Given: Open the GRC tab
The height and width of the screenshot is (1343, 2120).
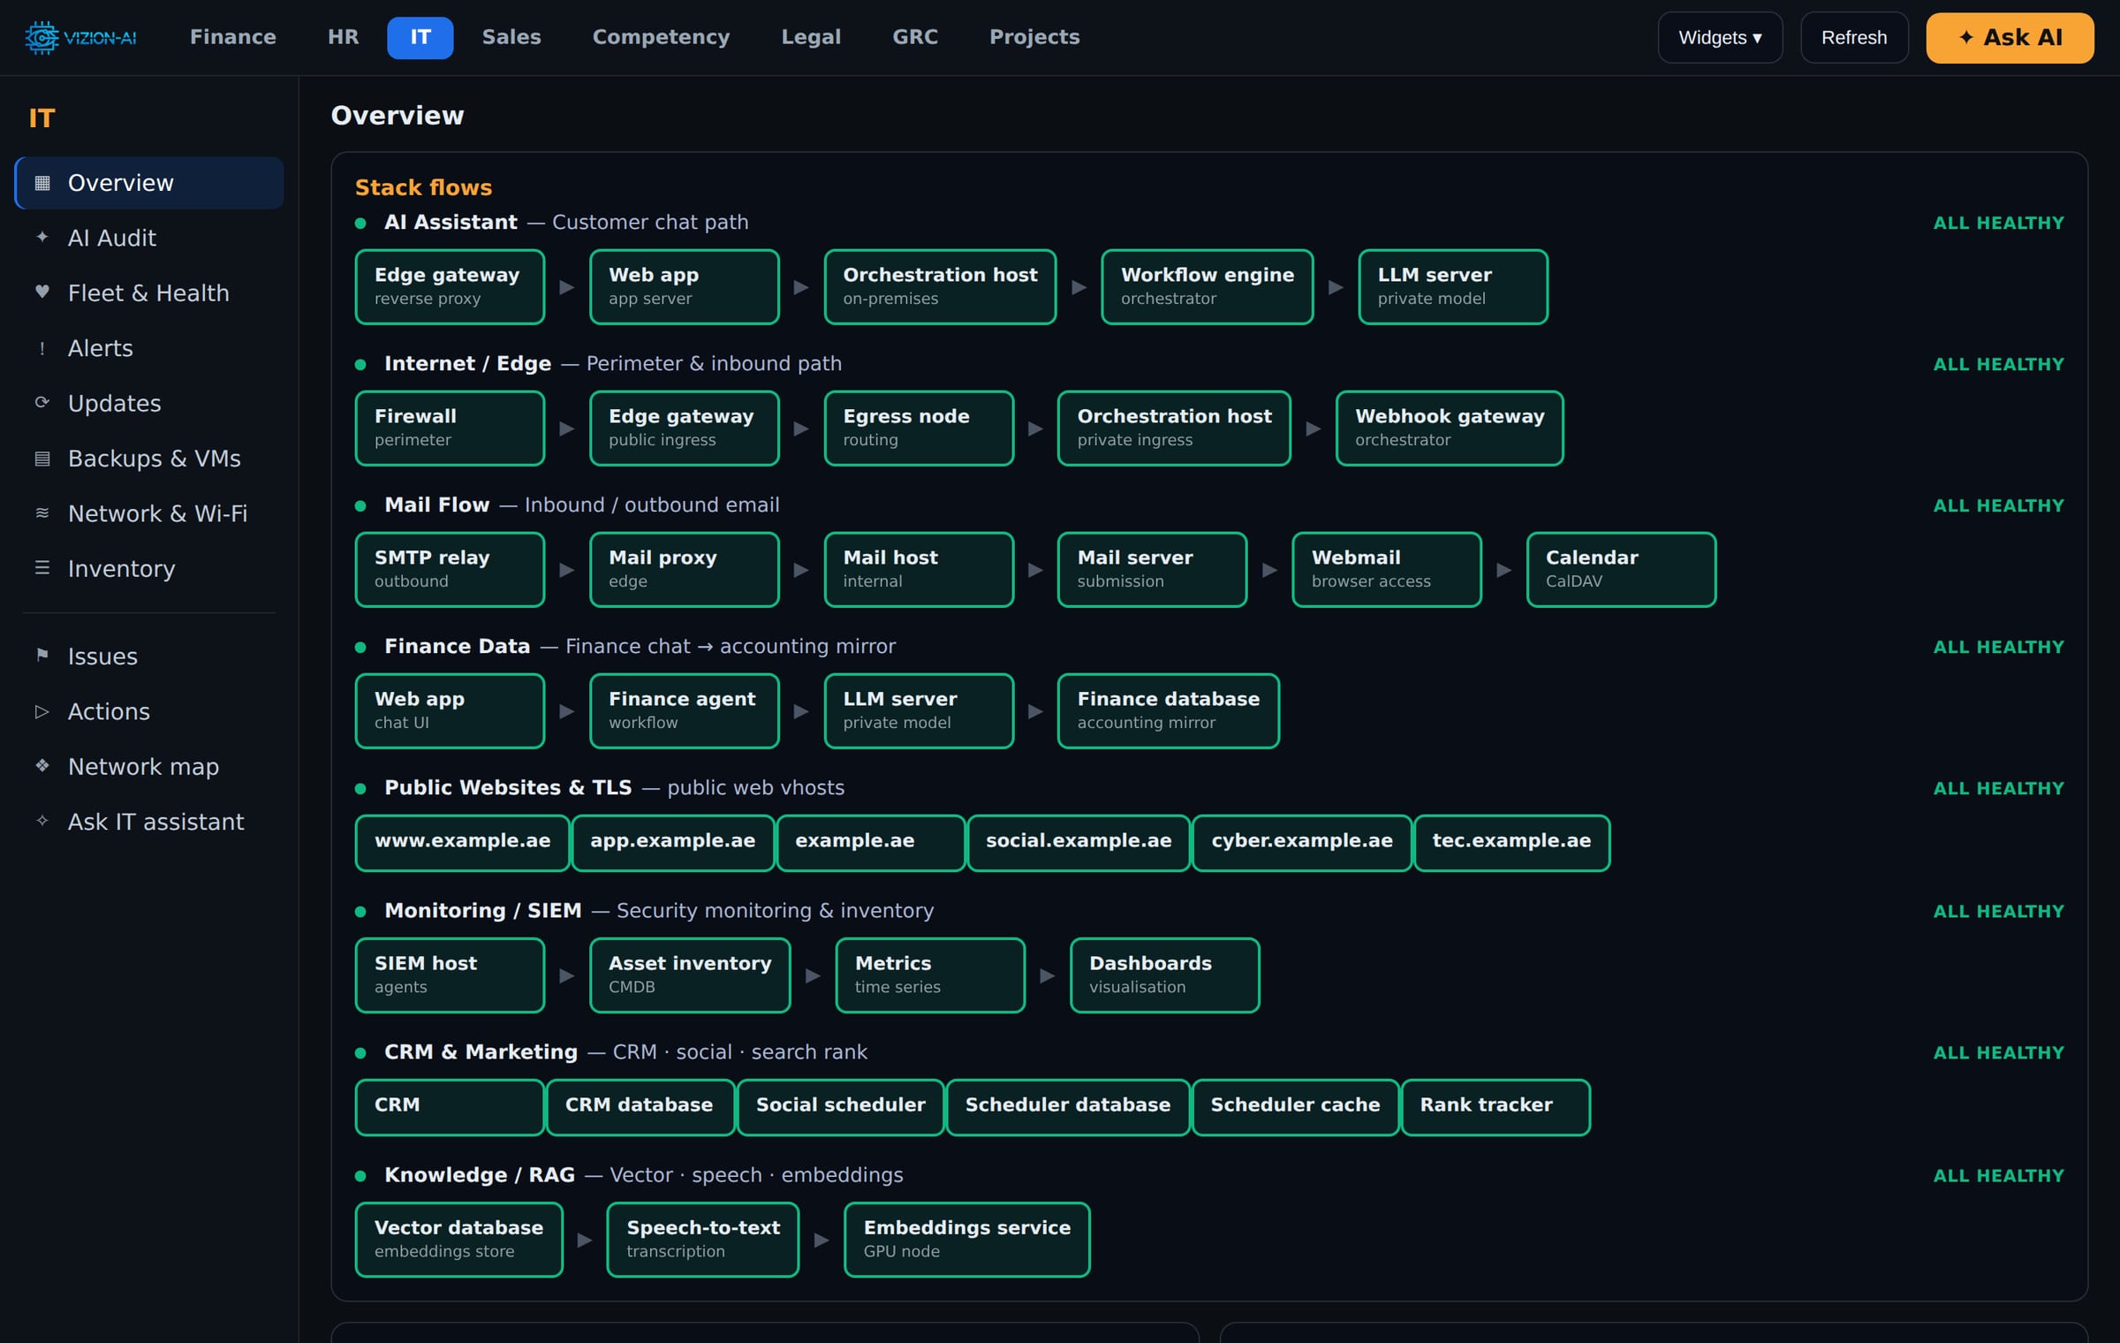Looking at the screenshot, I should pos(915,37).
